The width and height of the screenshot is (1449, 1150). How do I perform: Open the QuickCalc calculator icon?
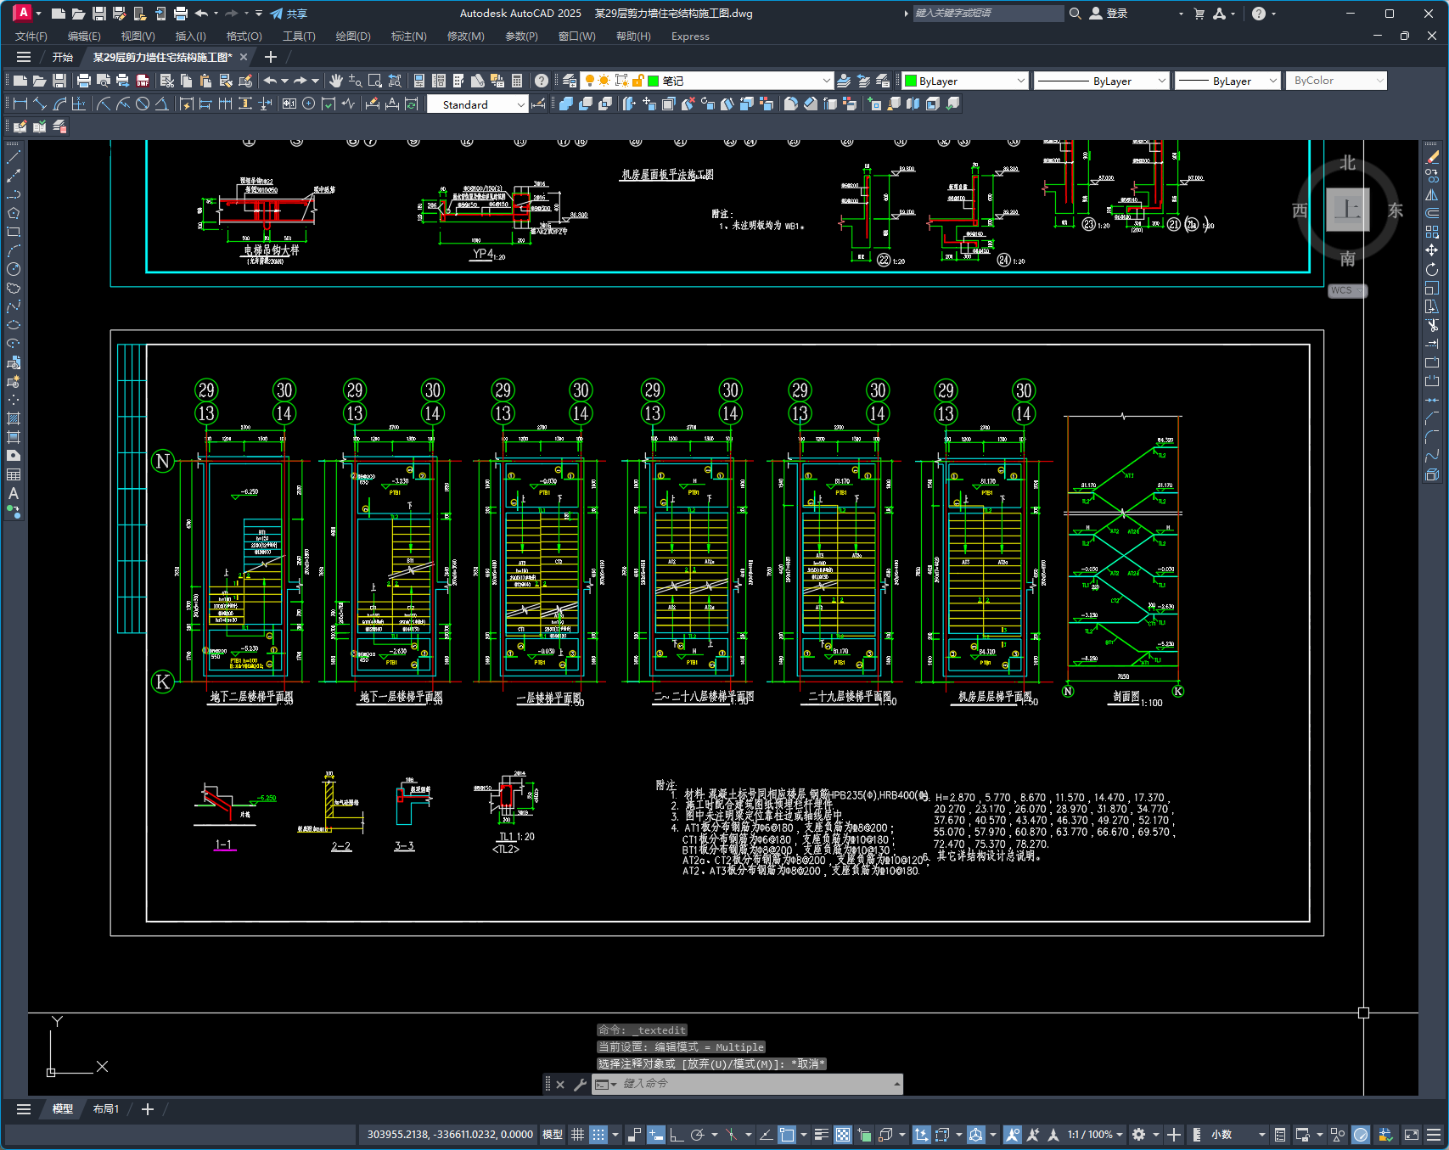coord(517,81)
